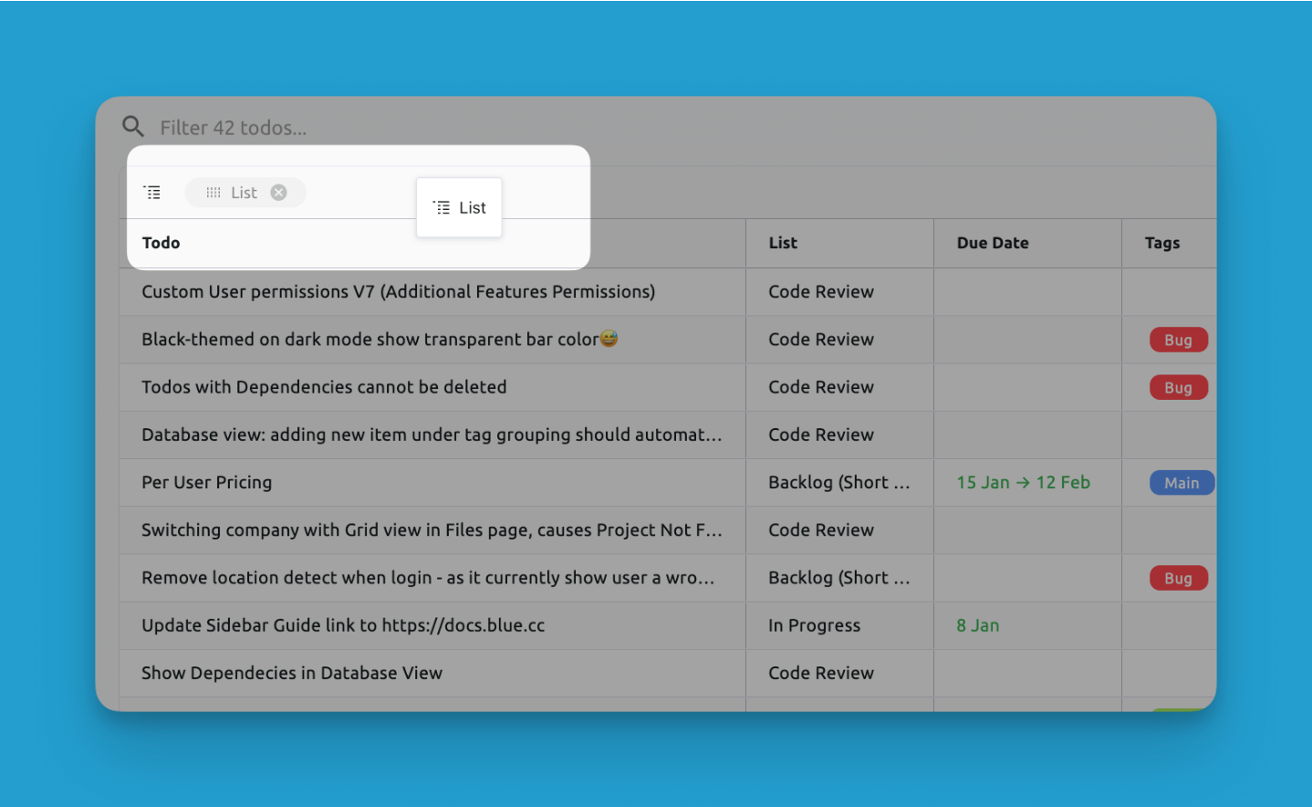This screenshot has width=1312, height=807.
Task: Click the magnifier search icon
Action: coord(133,127)
